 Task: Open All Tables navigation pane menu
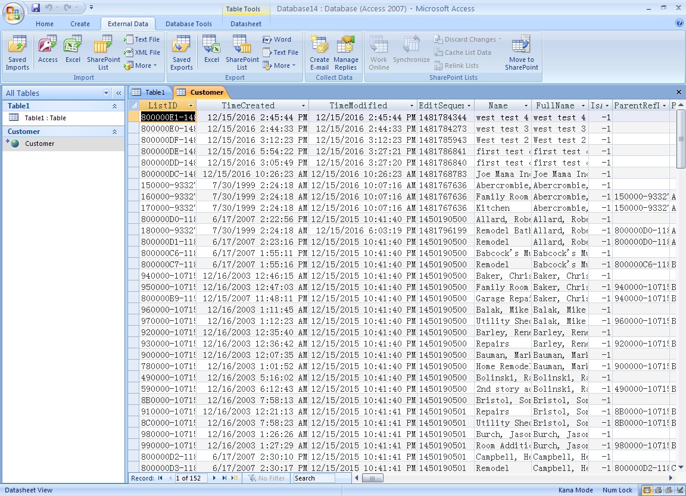click(106, 93)
